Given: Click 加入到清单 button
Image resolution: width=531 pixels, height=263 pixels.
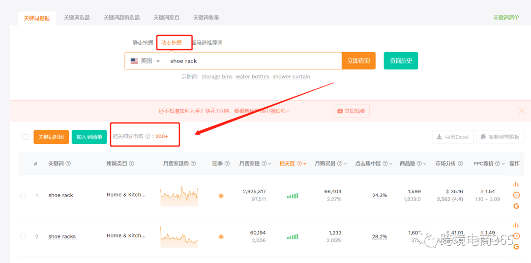Looking at the screenshot, I should tap(89, 137).
